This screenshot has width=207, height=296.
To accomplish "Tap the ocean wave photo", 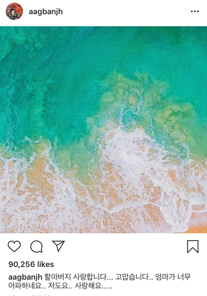I will (x=103, y=130).
